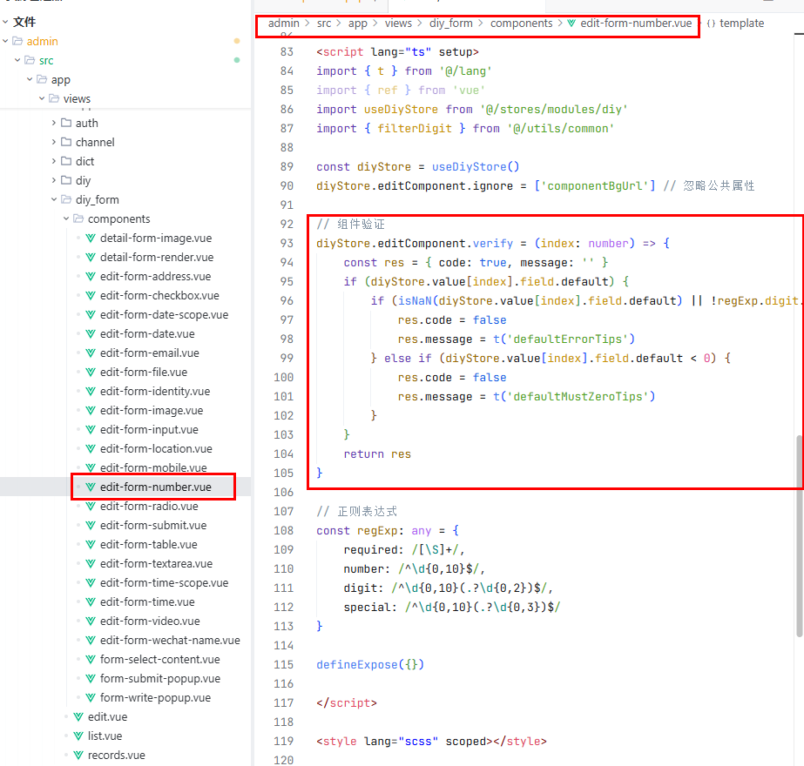The width and height of the screenshot is (804, 766).
Task: Expand the diy folder
Action: pyautogui.click(x=54, y=181)
